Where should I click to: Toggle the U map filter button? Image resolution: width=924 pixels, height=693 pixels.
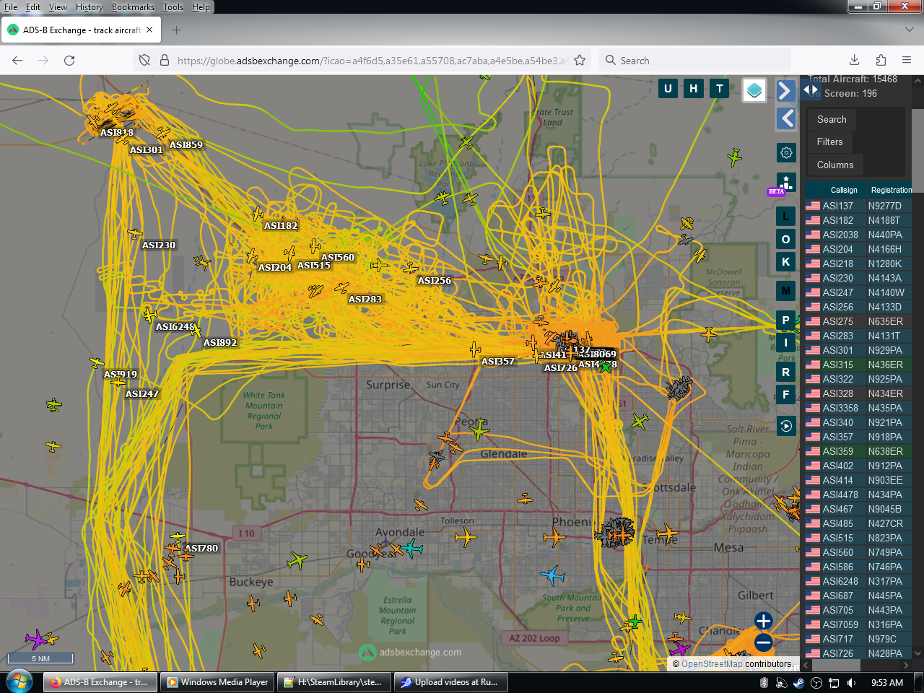[668, 89]
